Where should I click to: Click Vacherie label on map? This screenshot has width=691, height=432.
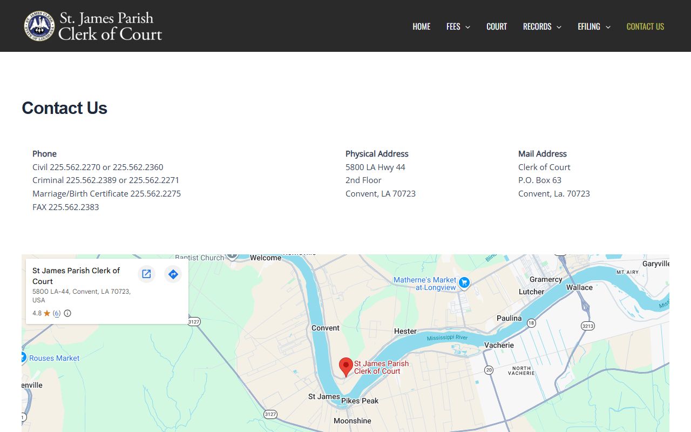[499, 345]
